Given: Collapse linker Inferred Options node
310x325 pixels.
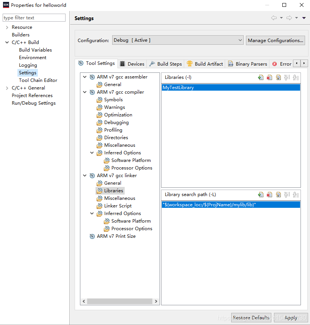Looking at the screenshot, I should click(x=92, y=214).
